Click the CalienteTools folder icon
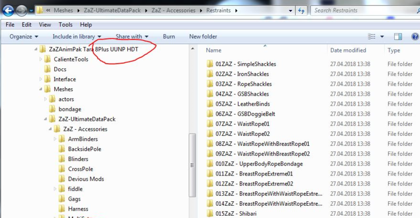420x218 pixels. pyautogui.click(x=48, y=59)
